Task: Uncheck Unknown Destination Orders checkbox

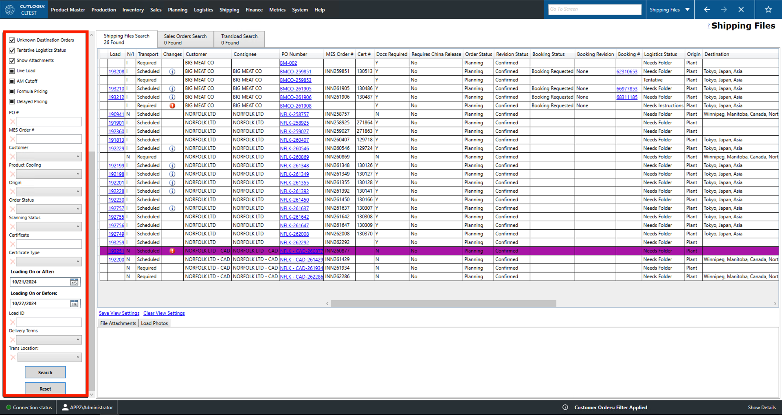Action: (x=12, y=40)
